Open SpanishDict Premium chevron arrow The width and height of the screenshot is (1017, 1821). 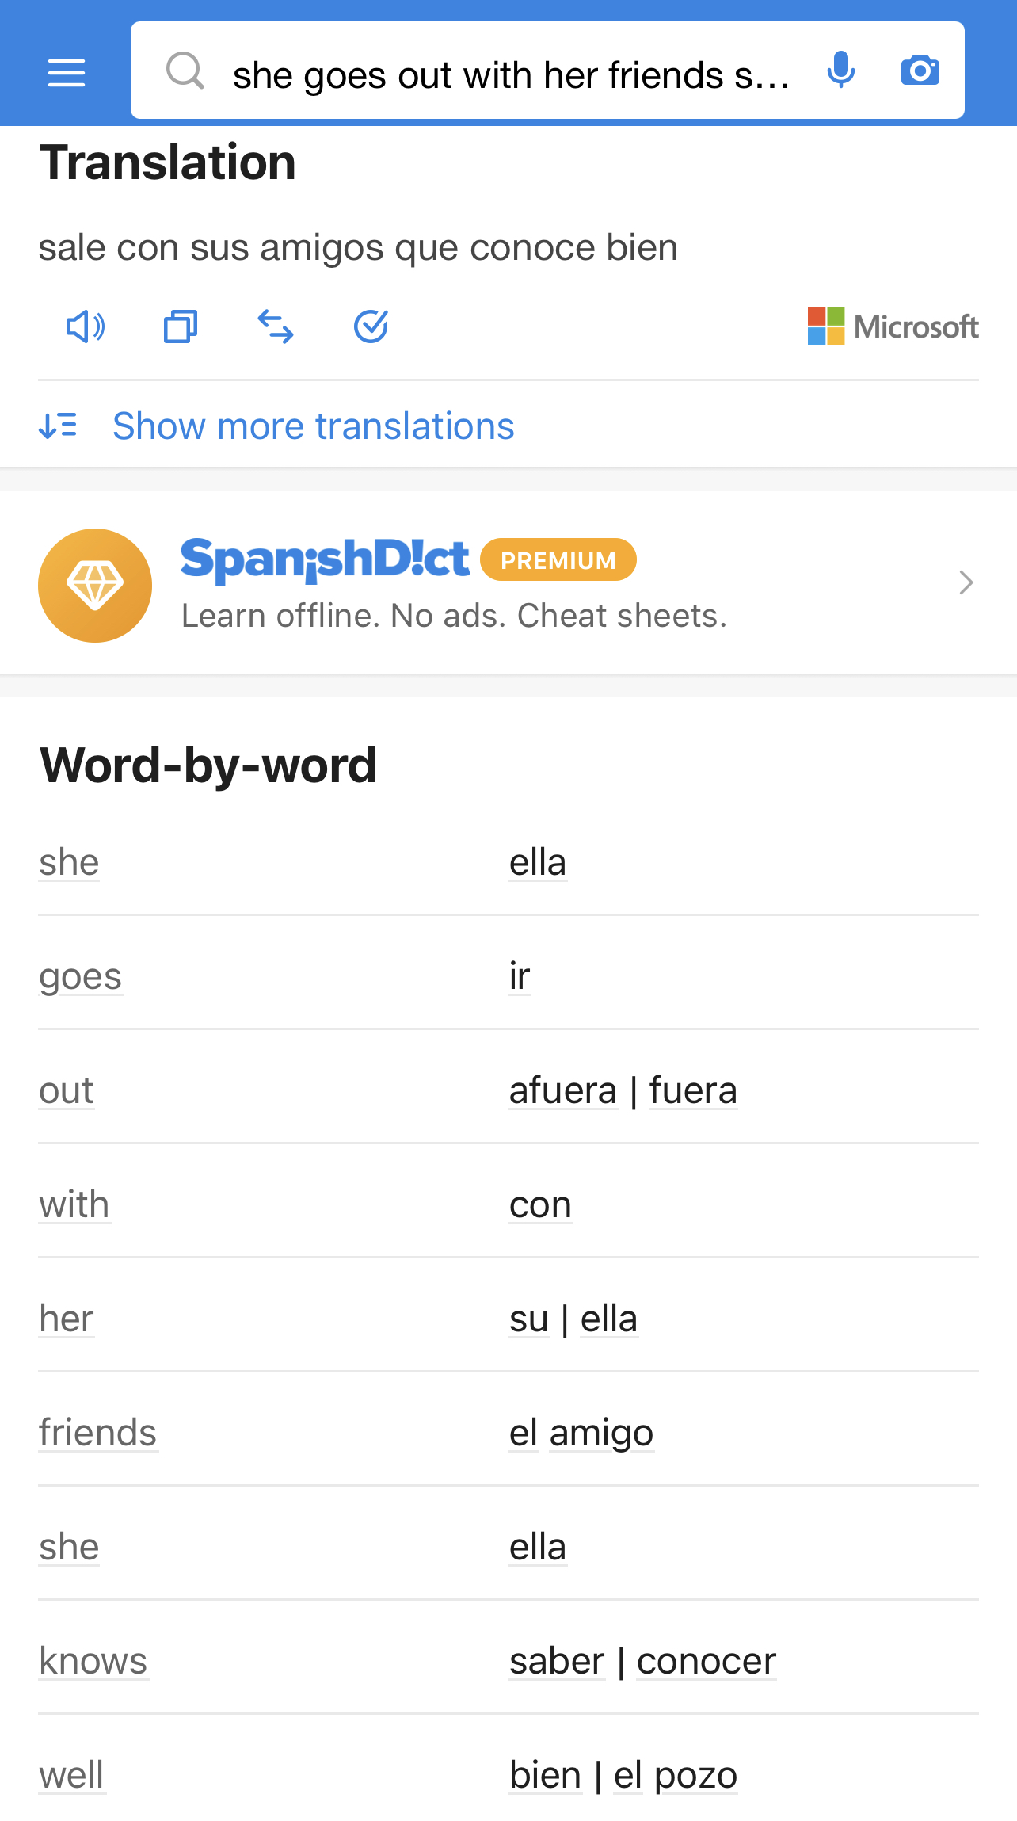coord(966,582)
